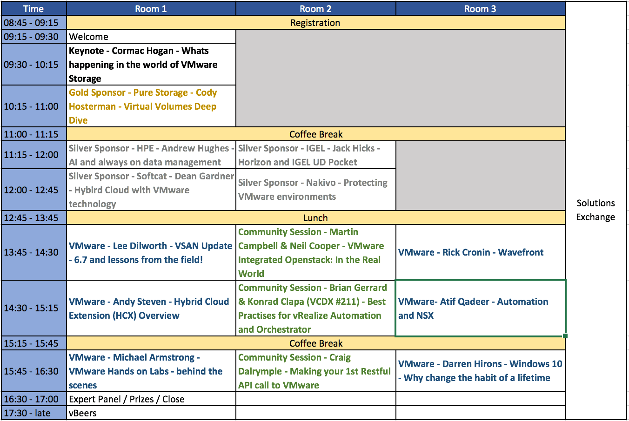Select the Room 2 header cell
Viewport: 629px width, 421px height.
(316, 9)
